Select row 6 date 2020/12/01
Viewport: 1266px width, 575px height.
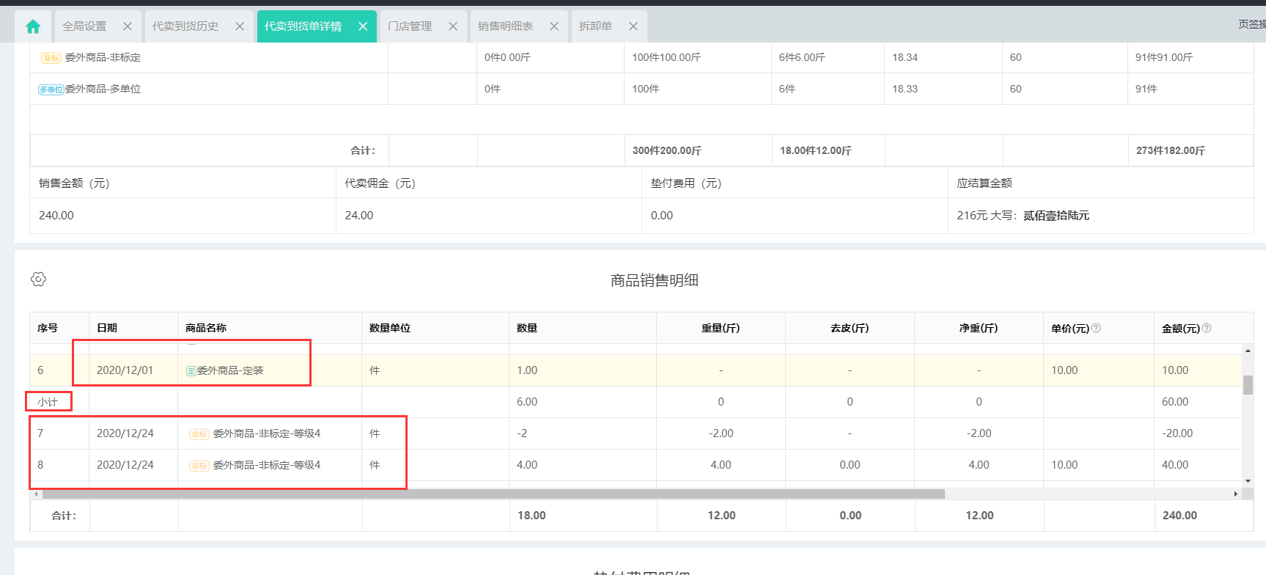125,370
